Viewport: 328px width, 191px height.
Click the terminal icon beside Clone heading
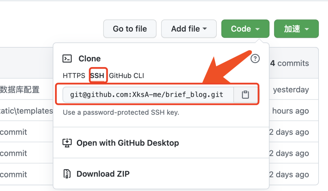(x=67, y=58)
